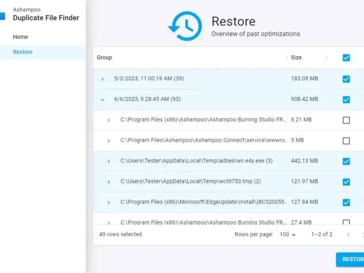The height and width of the screenshot is (273, 364).
Task: Click the Restore button
Action: click(x=350, y=259)
